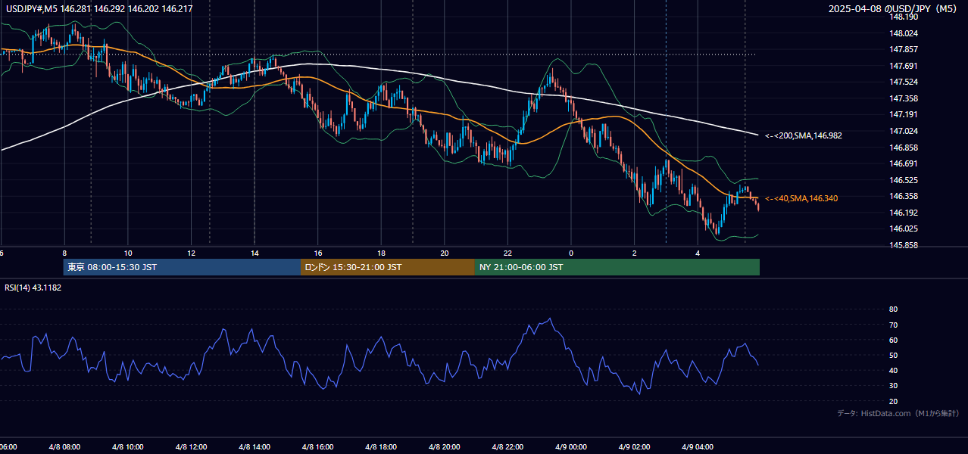Click the 40 SMA 146.340 label
Screen dimensions: 968x454
(801, 198)
